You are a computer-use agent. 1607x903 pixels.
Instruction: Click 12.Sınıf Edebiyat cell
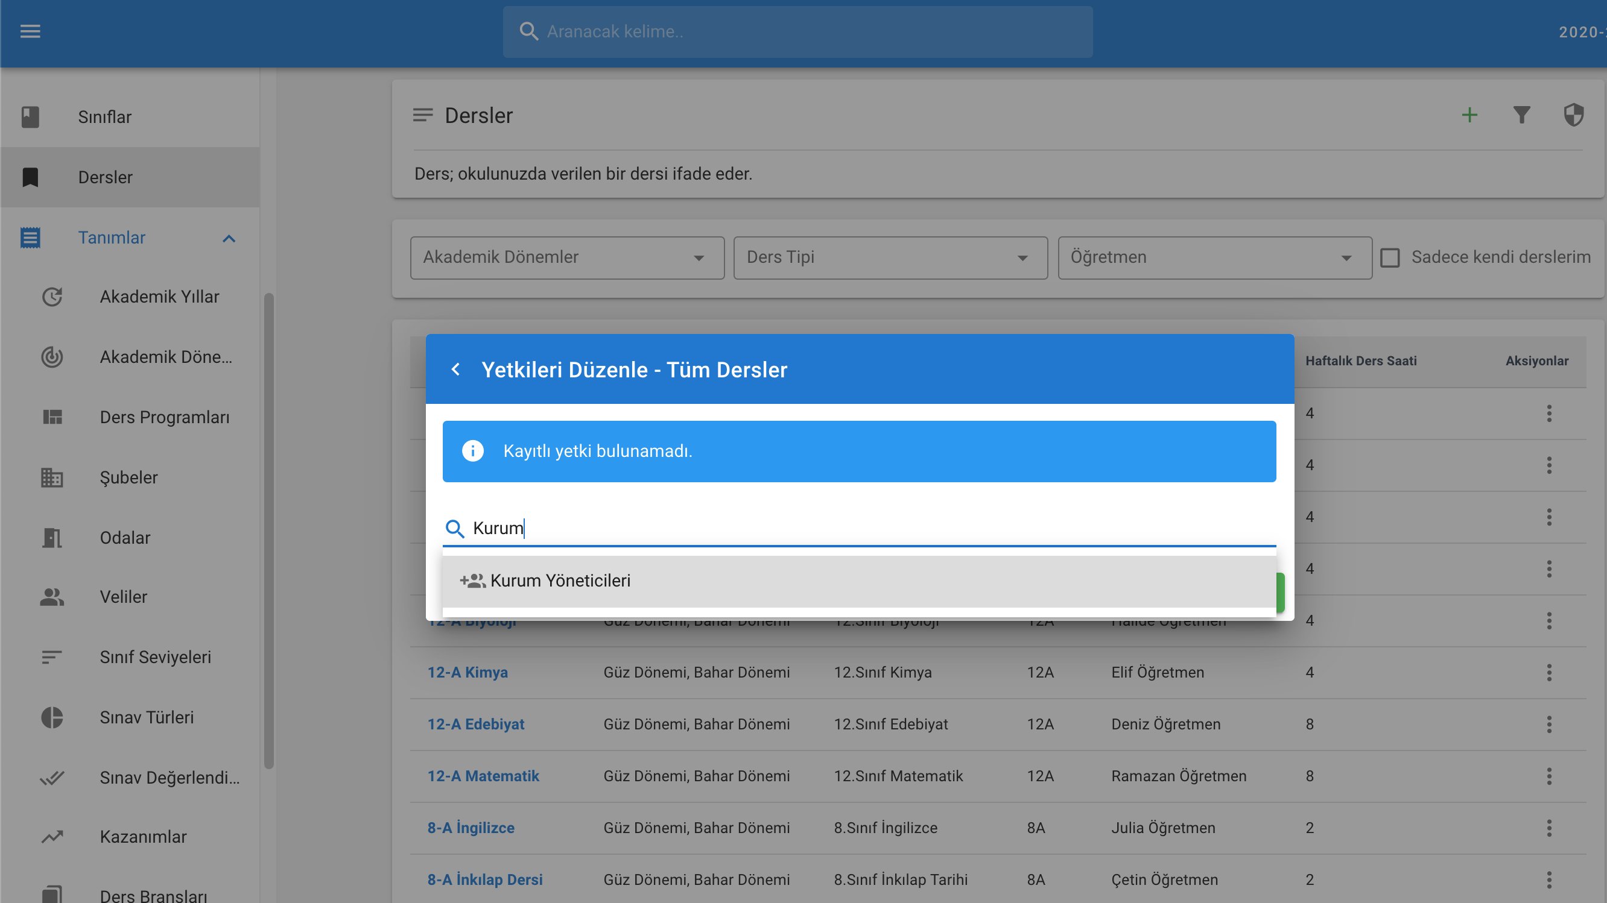(x=890, y=724)
